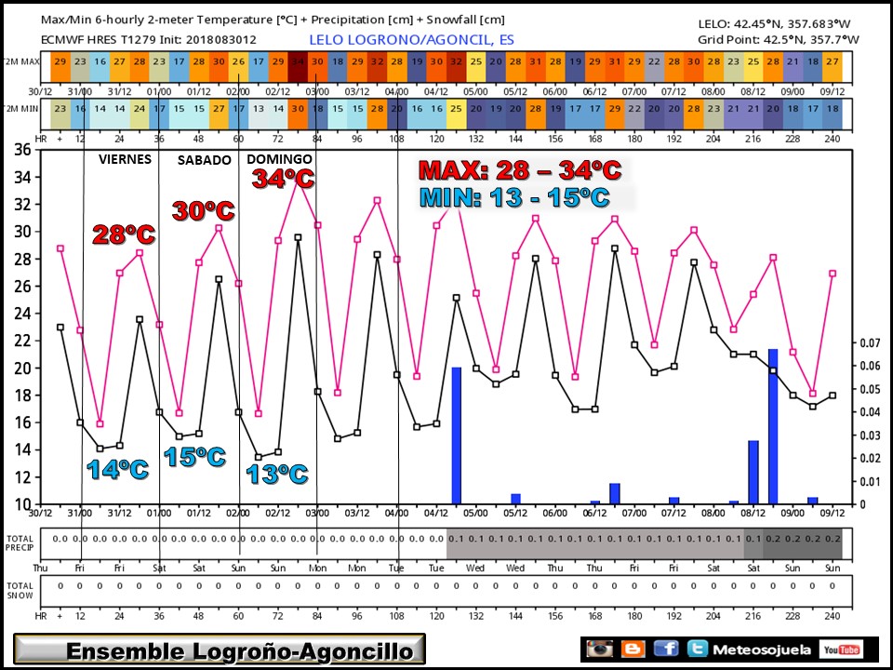Select the blue LELO LOGRONO/AGONCIL, ES title
The height and width of the screenshot is (670, 893).
(x=411, y=40)
